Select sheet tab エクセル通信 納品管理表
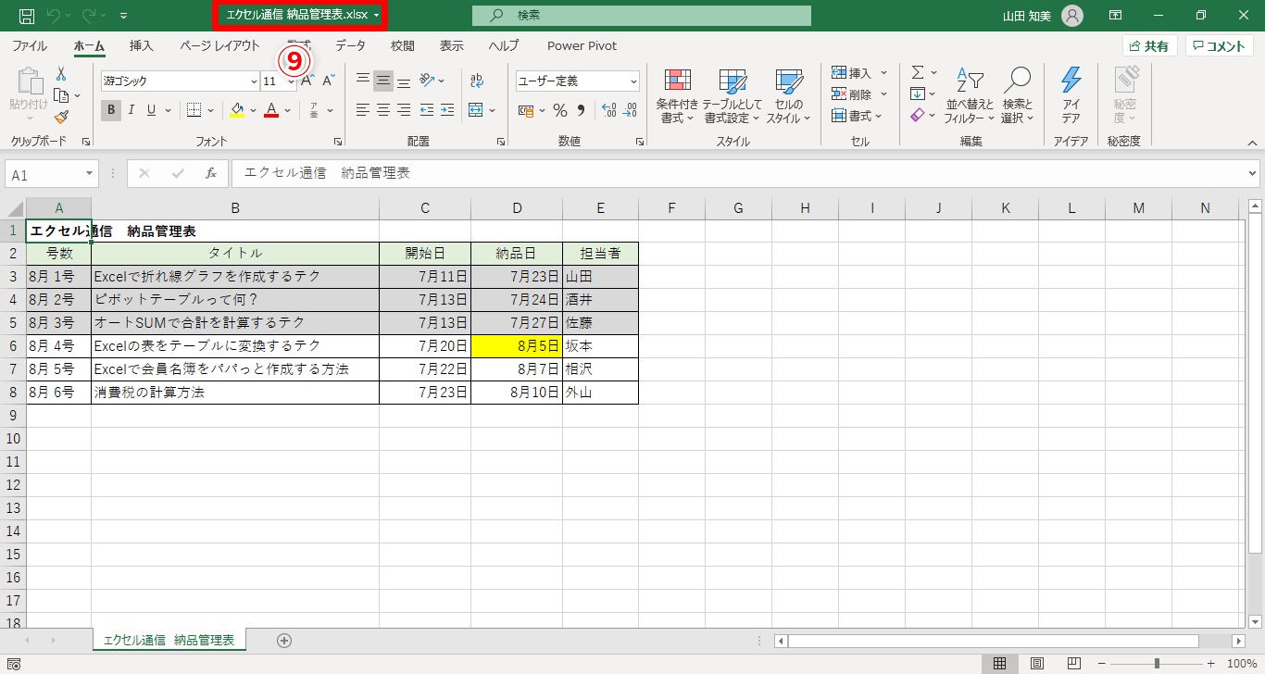The image size is (1265, 674). [x=169, y=640]
